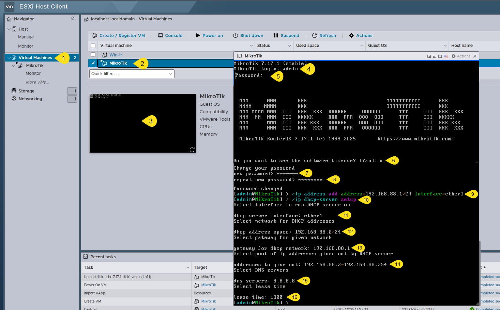Click the Resources target text
The height and width of the screenshot is (310, 500).
(x=202, y=293)
